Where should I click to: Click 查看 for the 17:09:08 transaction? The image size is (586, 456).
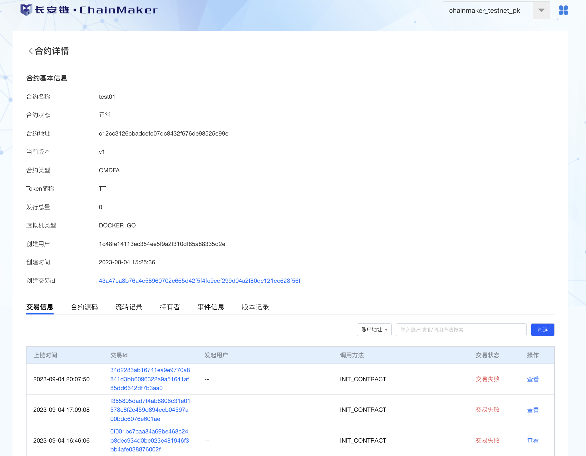[x=533, y=410]
